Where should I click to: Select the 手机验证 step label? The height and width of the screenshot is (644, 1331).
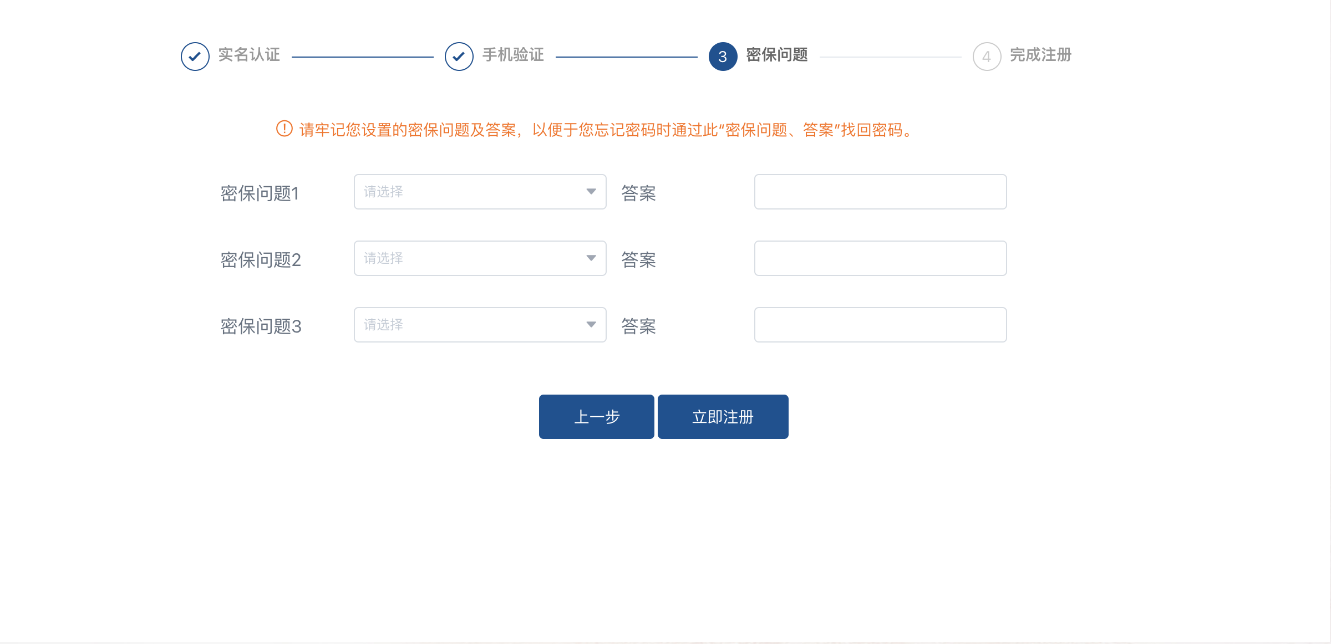point(513,55)
